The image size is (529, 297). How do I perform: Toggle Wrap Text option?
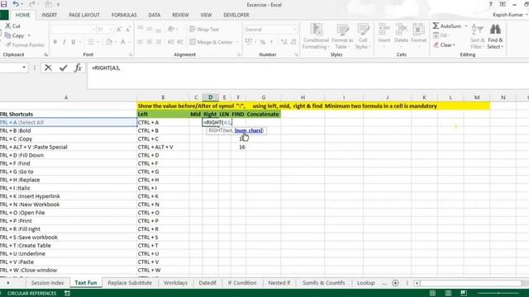click(204, 30)
